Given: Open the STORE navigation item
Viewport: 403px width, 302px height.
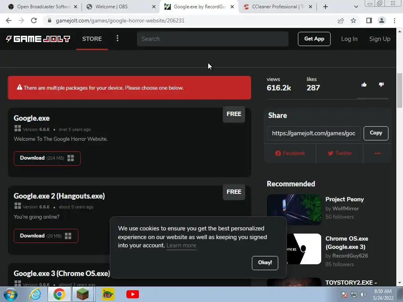Looking at the screenshot, I should 92,39.
